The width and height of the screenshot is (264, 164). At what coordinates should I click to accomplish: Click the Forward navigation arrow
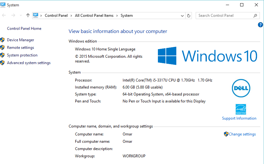(x=13, y=16)
